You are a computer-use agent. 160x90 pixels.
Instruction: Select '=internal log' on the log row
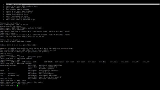pos(13,75)
